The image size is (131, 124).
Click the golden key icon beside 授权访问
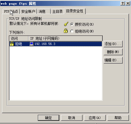pyautogui.click(x=66, y=24)
